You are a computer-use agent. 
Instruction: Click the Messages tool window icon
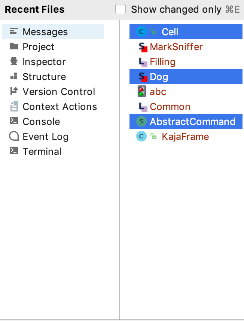tap(12, 32)
